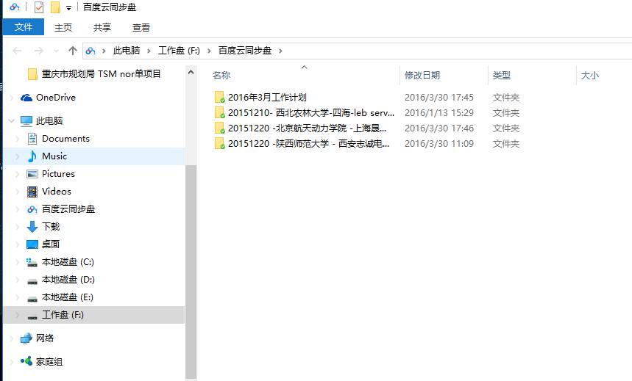Select OneDrive in the navigation pane
Screen dimensions: 632x381
[x=56, y=98]
